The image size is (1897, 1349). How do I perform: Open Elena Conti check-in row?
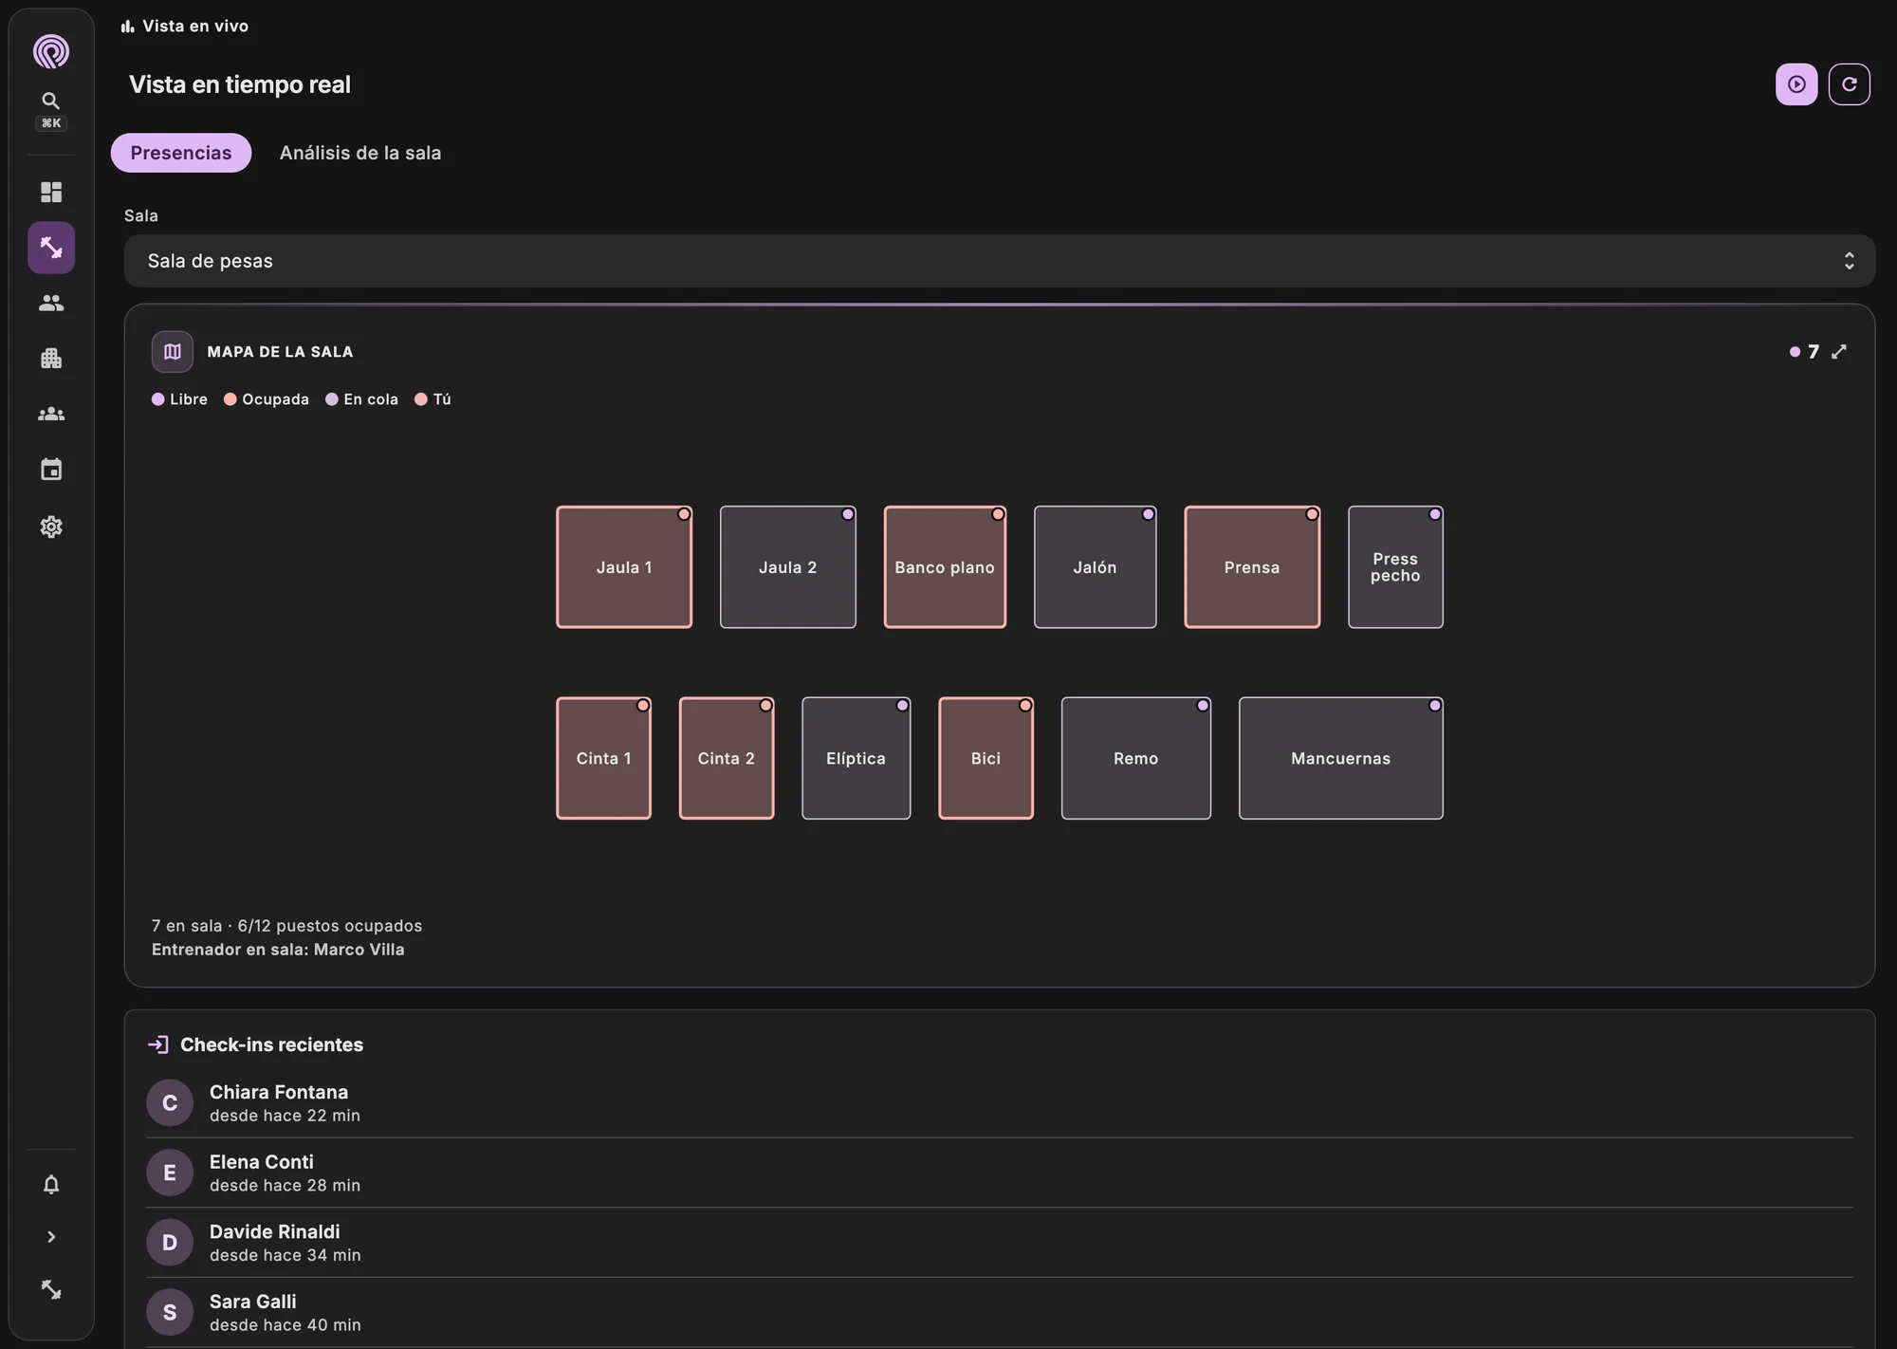[x=1000, y=1173]
